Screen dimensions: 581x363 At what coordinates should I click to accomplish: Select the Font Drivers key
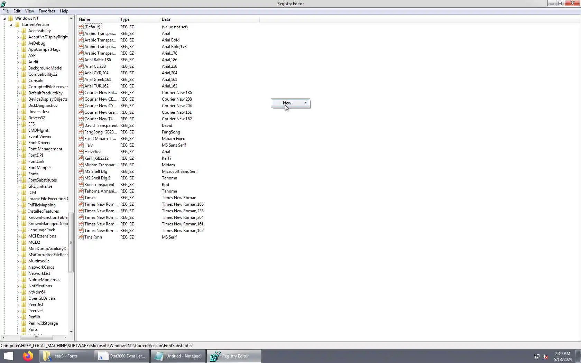39,143
